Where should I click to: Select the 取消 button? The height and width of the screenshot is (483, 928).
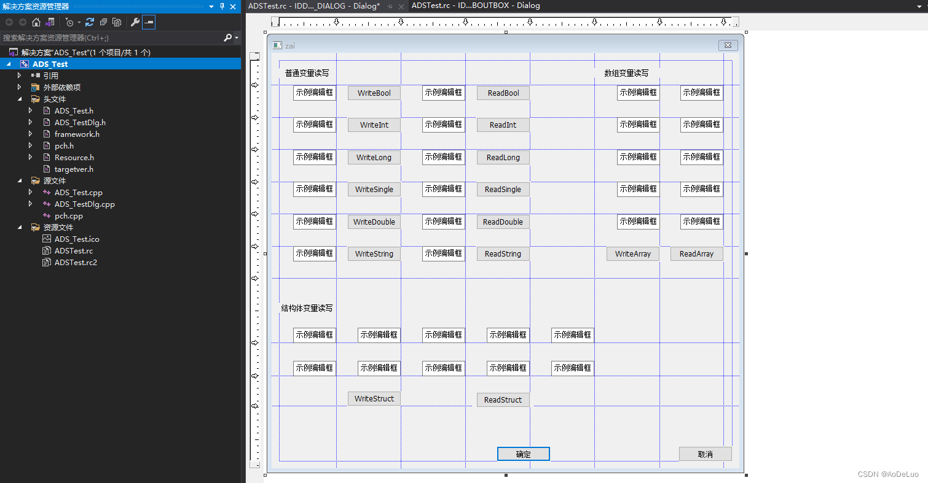click(x=706, y=454)
